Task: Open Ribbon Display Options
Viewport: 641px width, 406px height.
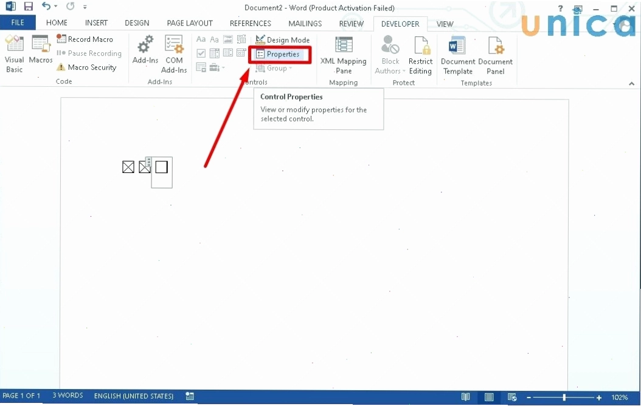Action: 578,8
